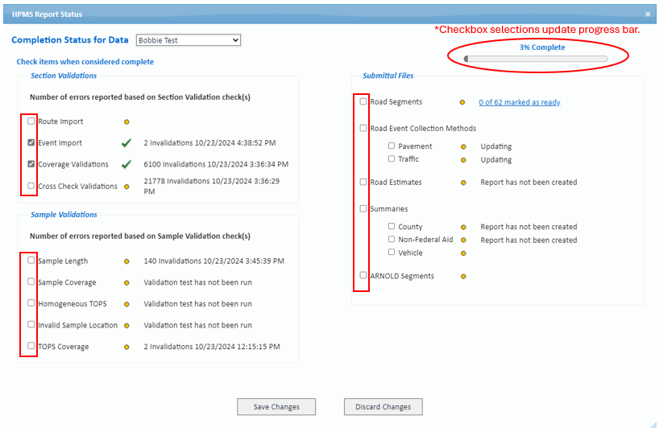Enable the County summaries checkbox
Viewport: 659px width, 436px height.
pos(392,226)
